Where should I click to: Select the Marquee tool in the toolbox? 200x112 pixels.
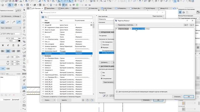click(x=24, y=13)
